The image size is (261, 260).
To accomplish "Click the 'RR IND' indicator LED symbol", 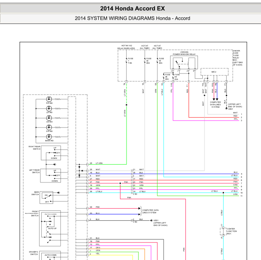I will 49,99.
